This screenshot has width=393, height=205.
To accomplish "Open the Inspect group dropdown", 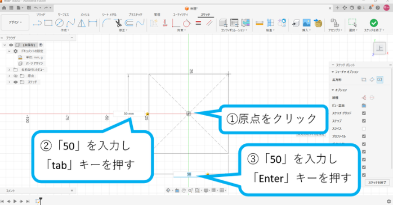I will click(x=270, y=30).
